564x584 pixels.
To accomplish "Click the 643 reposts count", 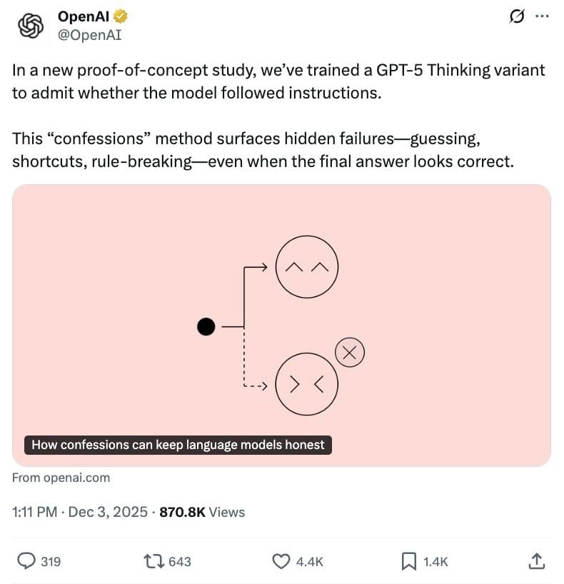I will [x=180, y=562].
